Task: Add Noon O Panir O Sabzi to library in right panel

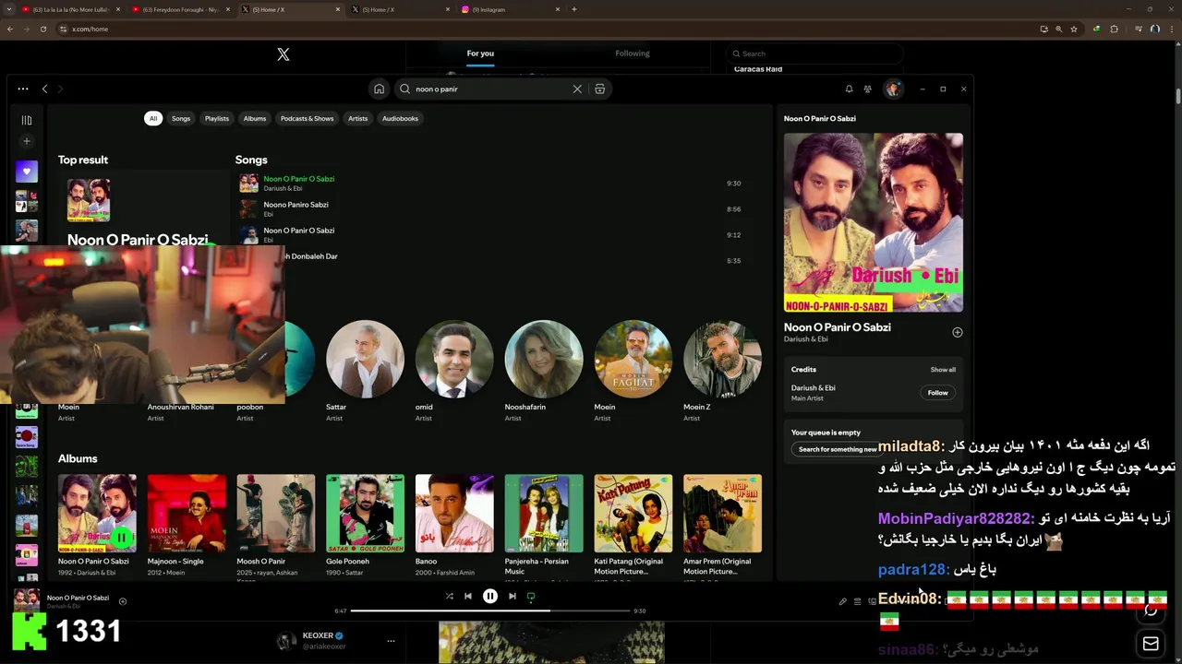Action: click(x=958, y=332)
